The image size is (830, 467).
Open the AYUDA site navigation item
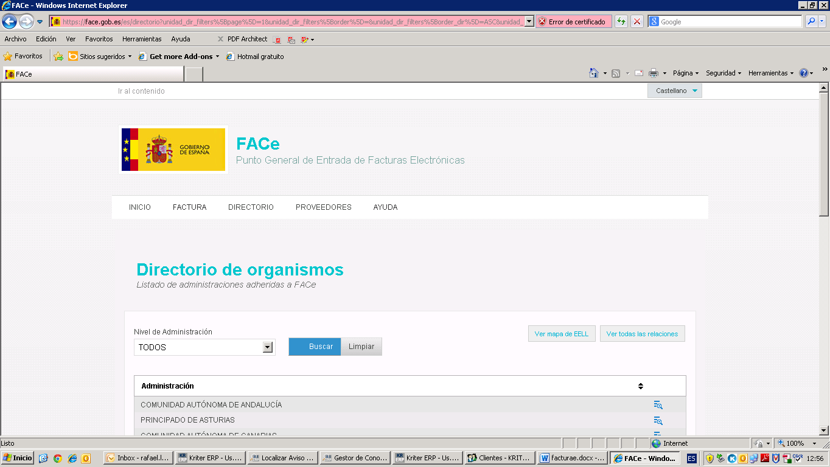(385, 207)
